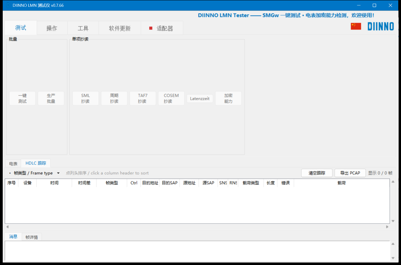Select the 软件更新 tab
This screenshot has width=401, height=265.
pos(120,28)
